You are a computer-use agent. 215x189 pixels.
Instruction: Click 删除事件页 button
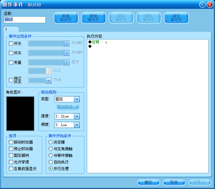coord(149,18)
